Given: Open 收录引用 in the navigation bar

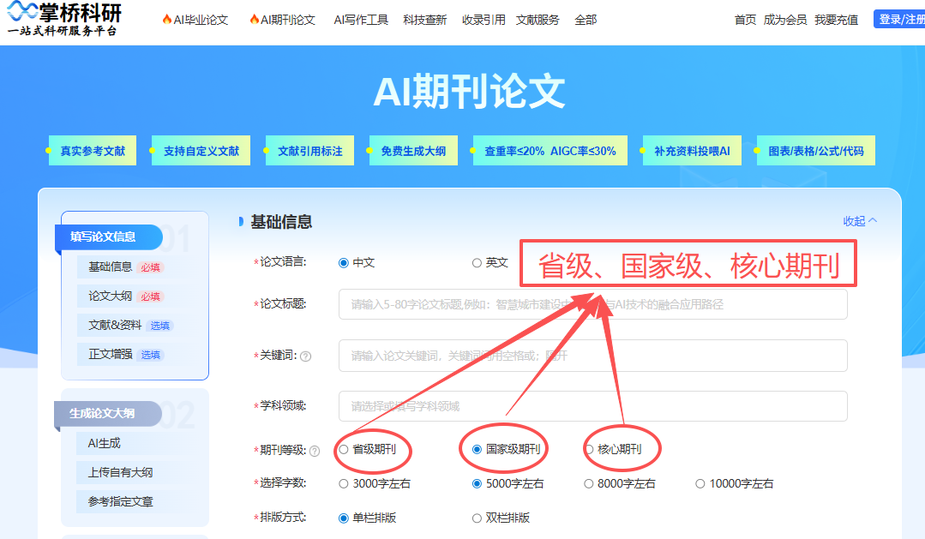Looking at the screenshot, I should pyautogui.click(x=484, y=20).
